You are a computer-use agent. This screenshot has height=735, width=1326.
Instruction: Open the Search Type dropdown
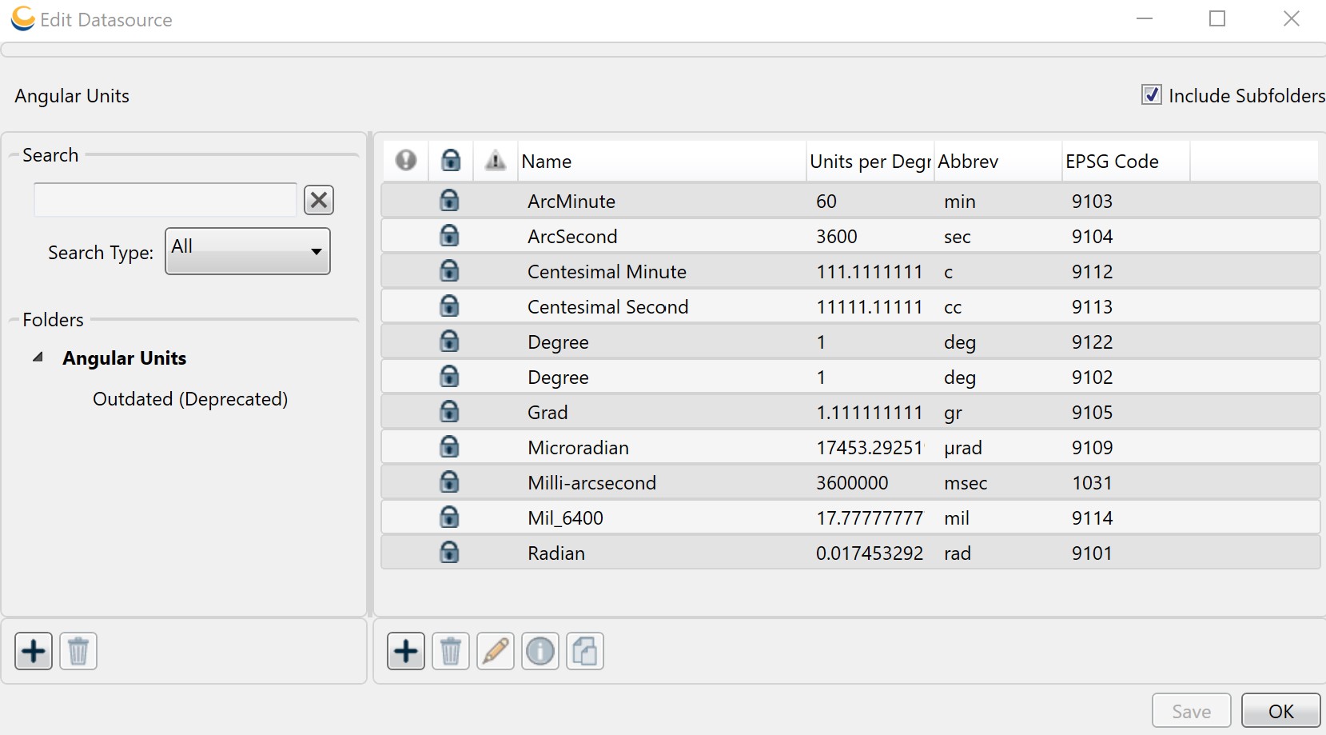coord(248,251)
